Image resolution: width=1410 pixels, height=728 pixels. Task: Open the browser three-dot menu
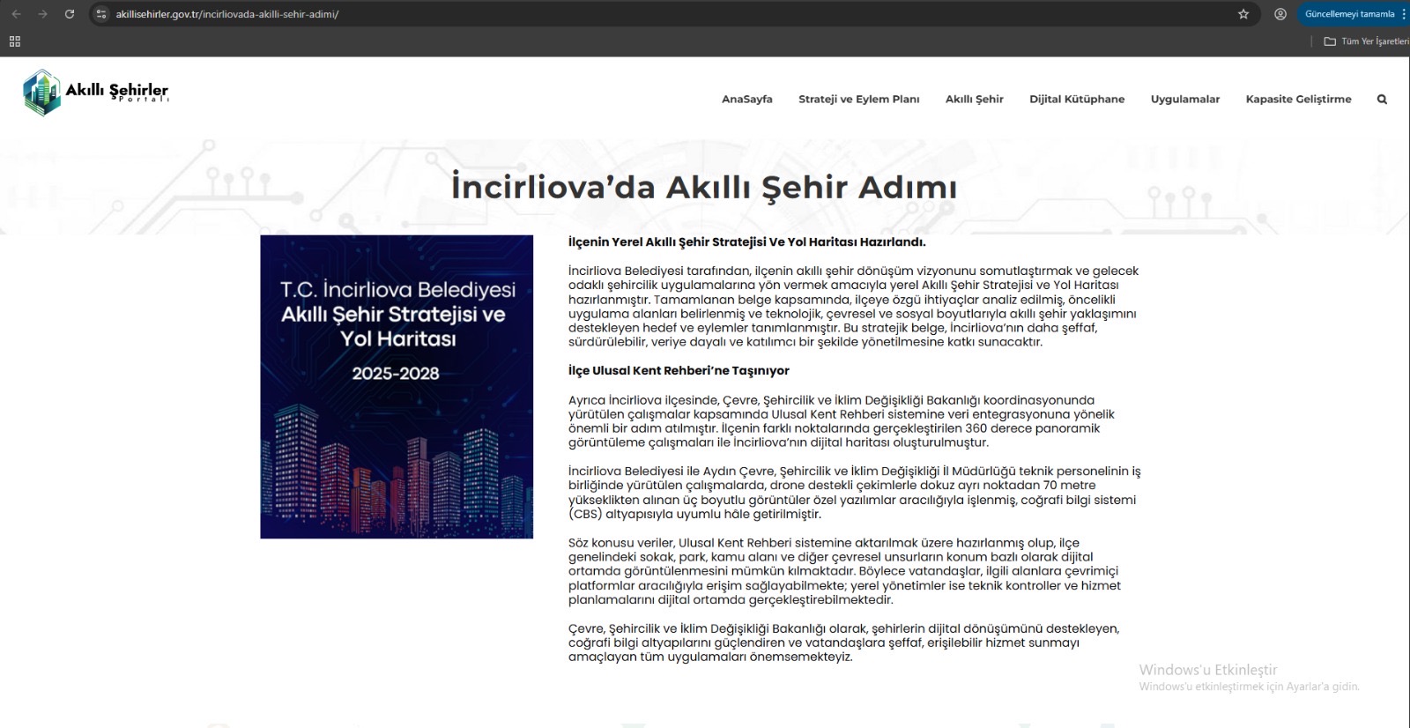pos(1404,14)
